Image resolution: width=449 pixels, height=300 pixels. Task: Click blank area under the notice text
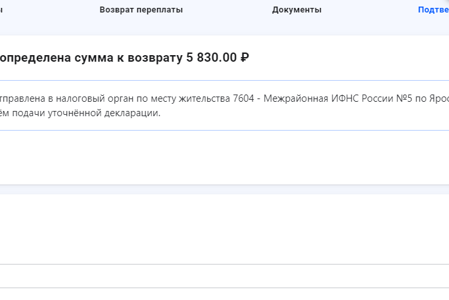tap(224, 158)
